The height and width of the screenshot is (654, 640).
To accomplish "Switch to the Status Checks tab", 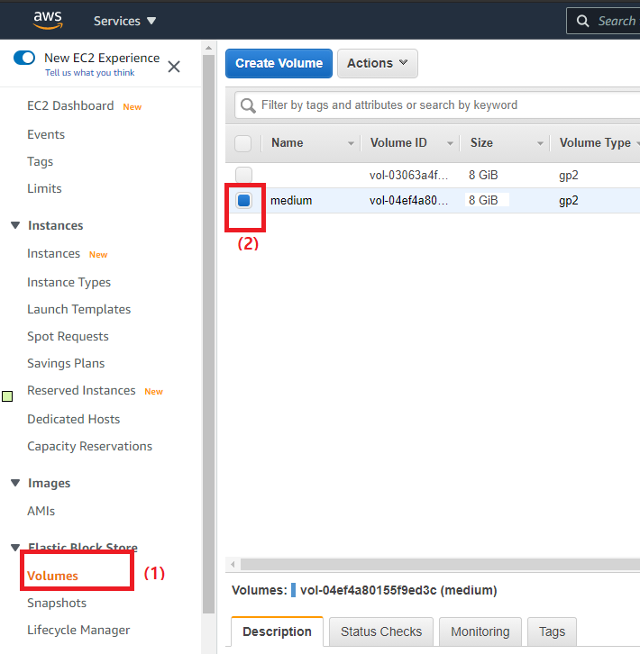I will click(381, 631).
